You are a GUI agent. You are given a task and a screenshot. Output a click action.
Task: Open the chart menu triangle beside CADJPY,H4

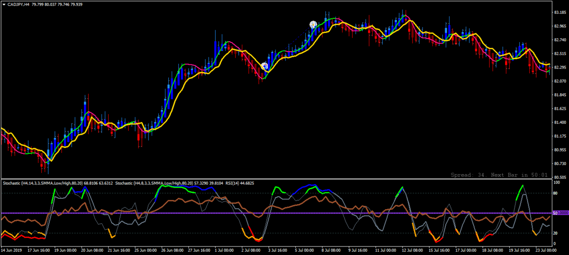(x=3, y=4)
